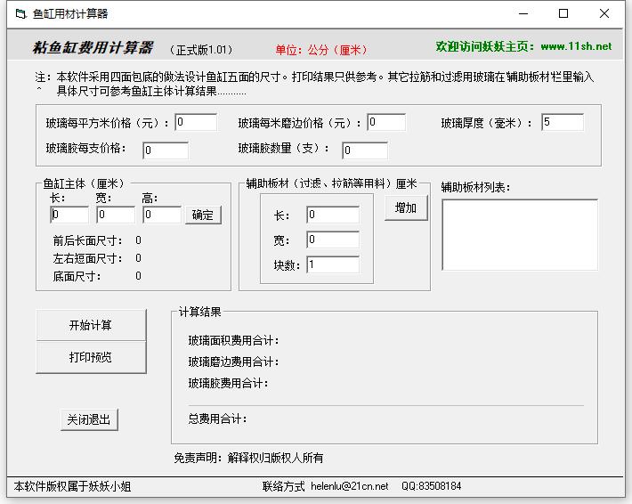Open the www.11sh.net homepage link
The width and height of the screenshot is (632, 504).
pos(576,46)
